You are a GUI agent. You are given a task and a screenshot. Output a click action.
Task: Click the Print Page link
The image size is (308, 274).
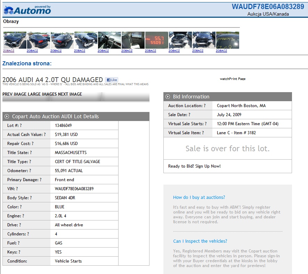point(237,79)
